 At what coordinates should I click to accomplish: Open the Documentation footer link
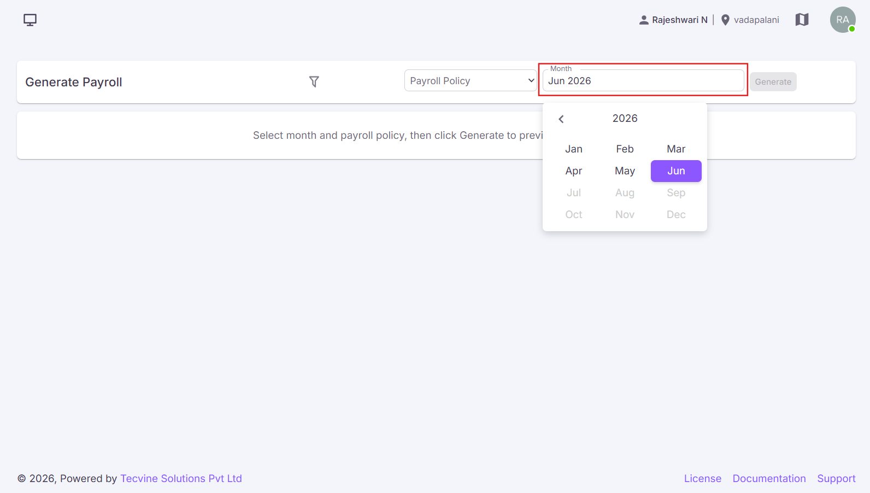point(769,478)
